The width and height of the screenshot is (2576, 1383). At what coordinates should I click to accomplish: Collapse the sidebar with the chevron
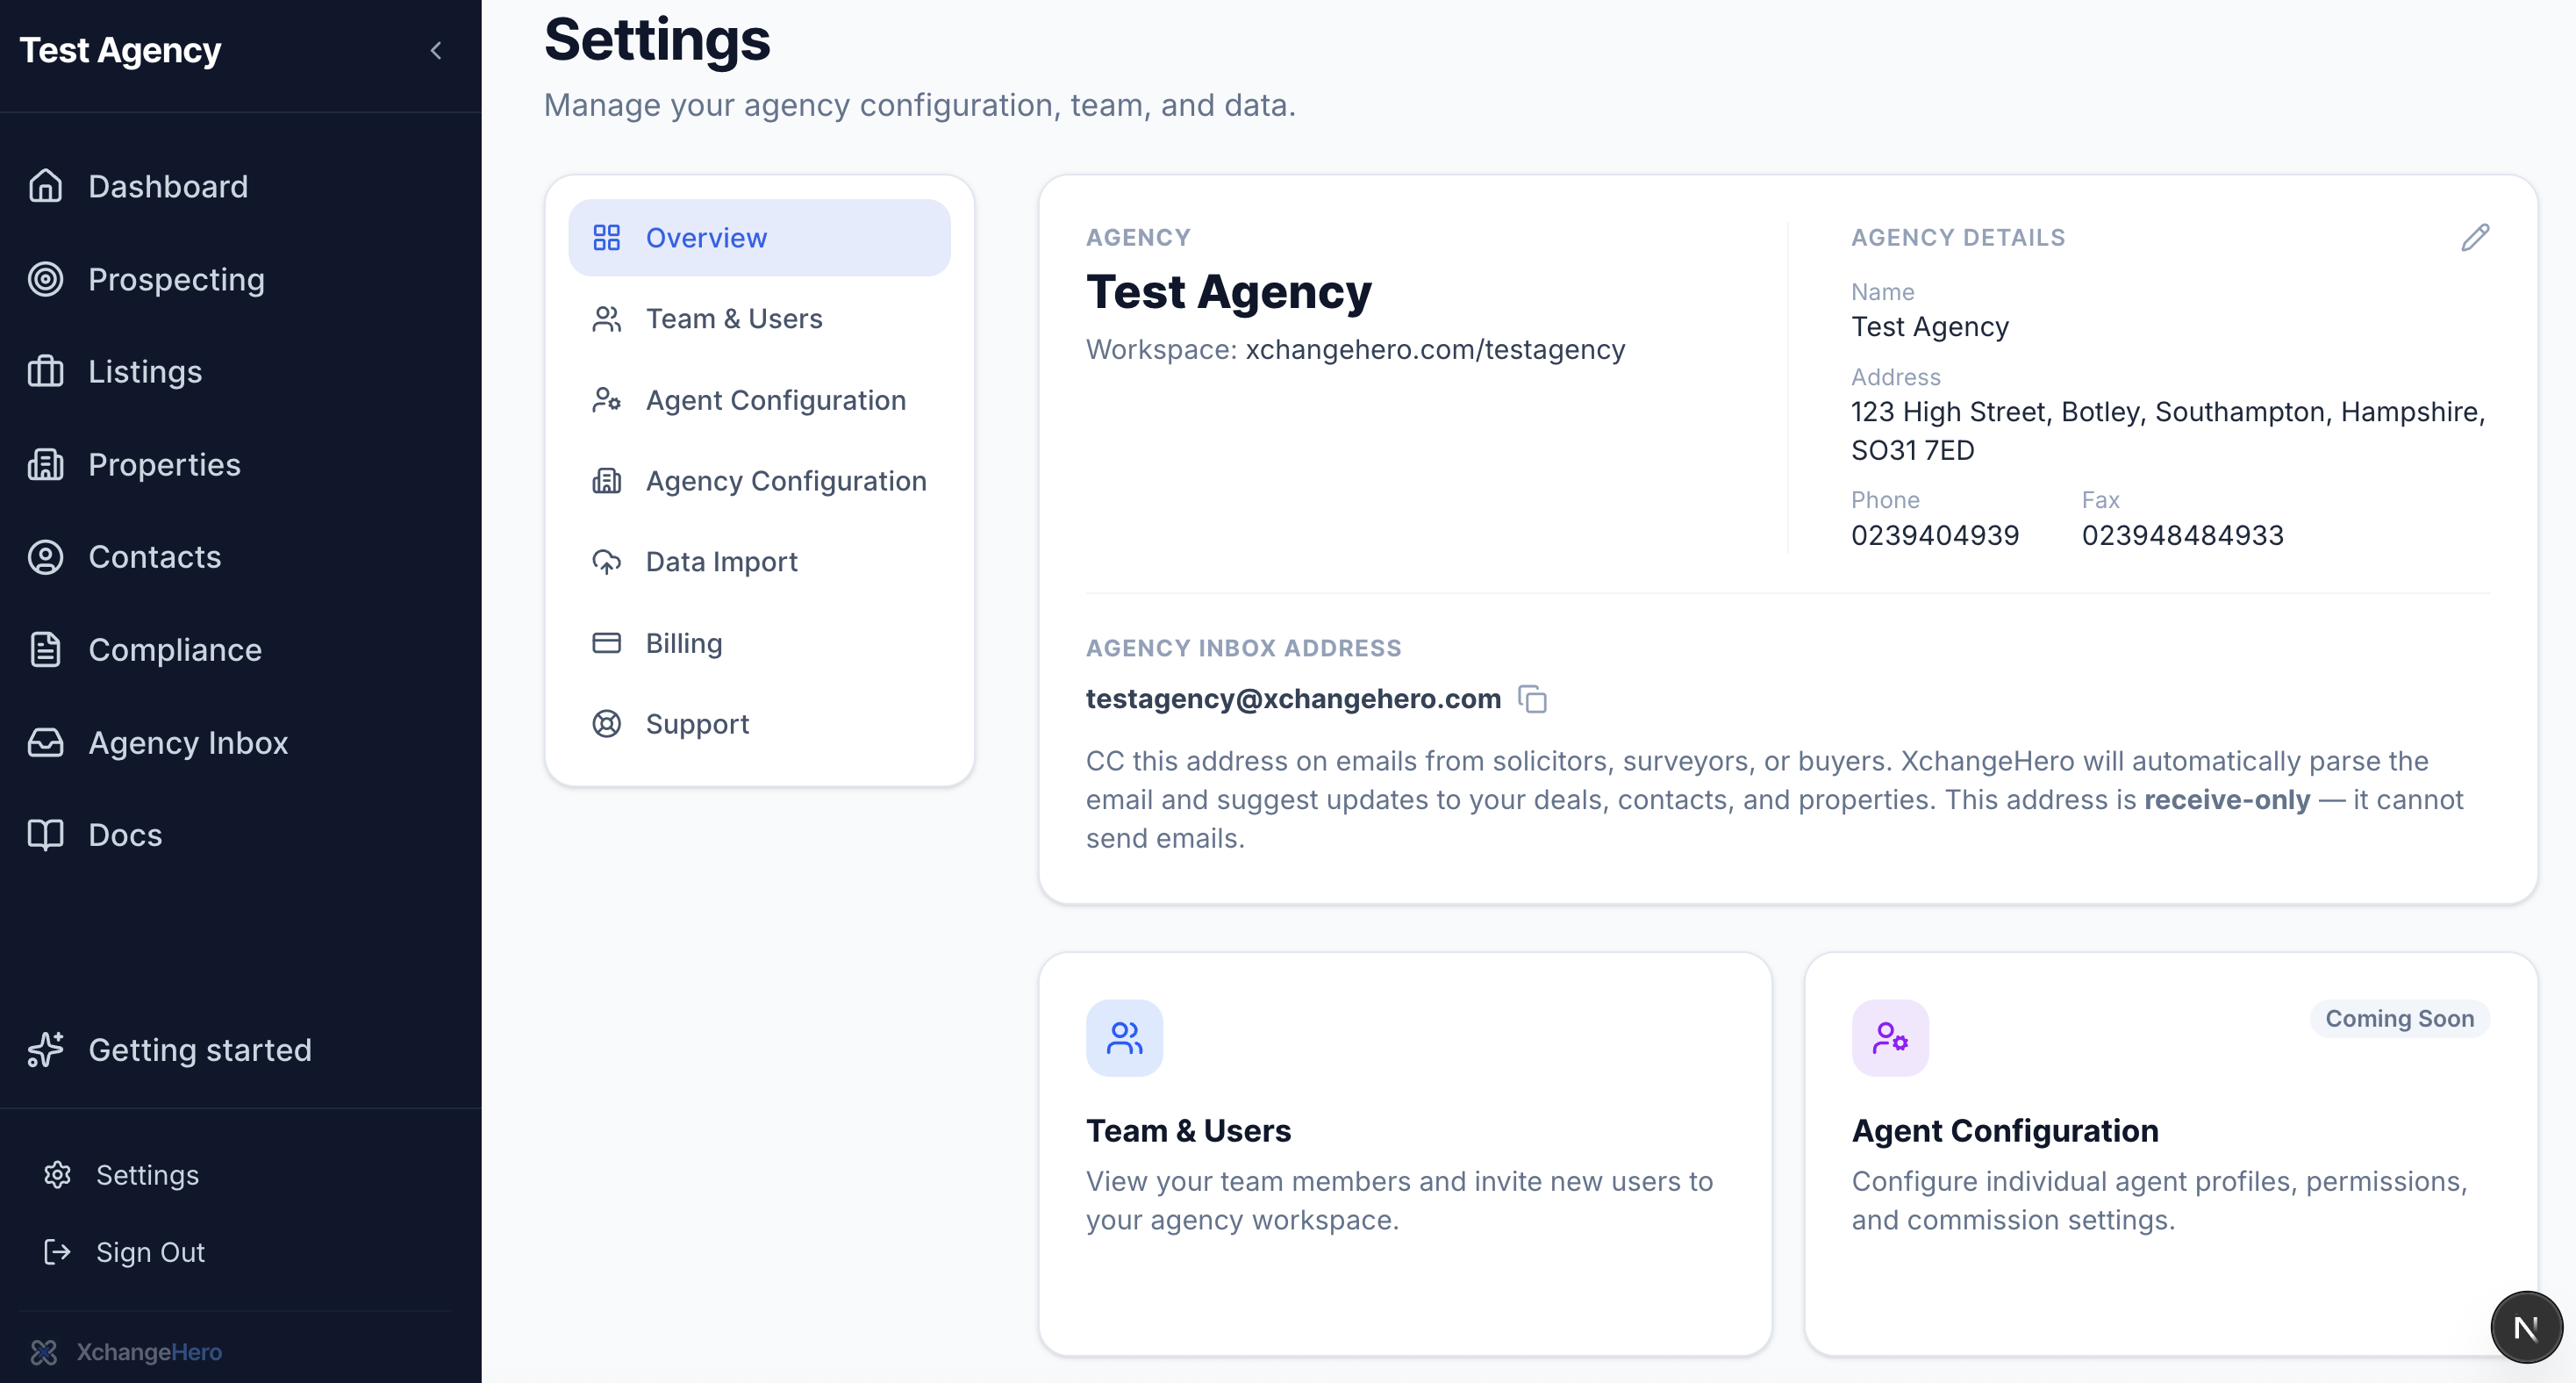(x=437, y=51)
